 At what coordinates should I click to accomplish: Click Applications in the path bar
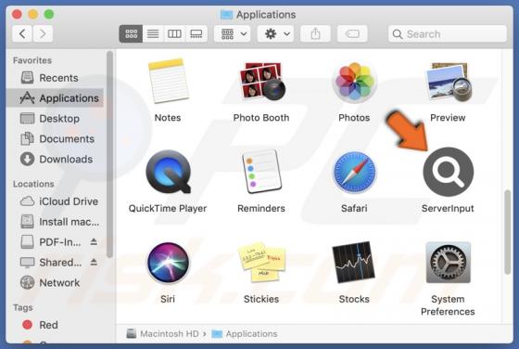pyautogui.click(x=245, y=333)
